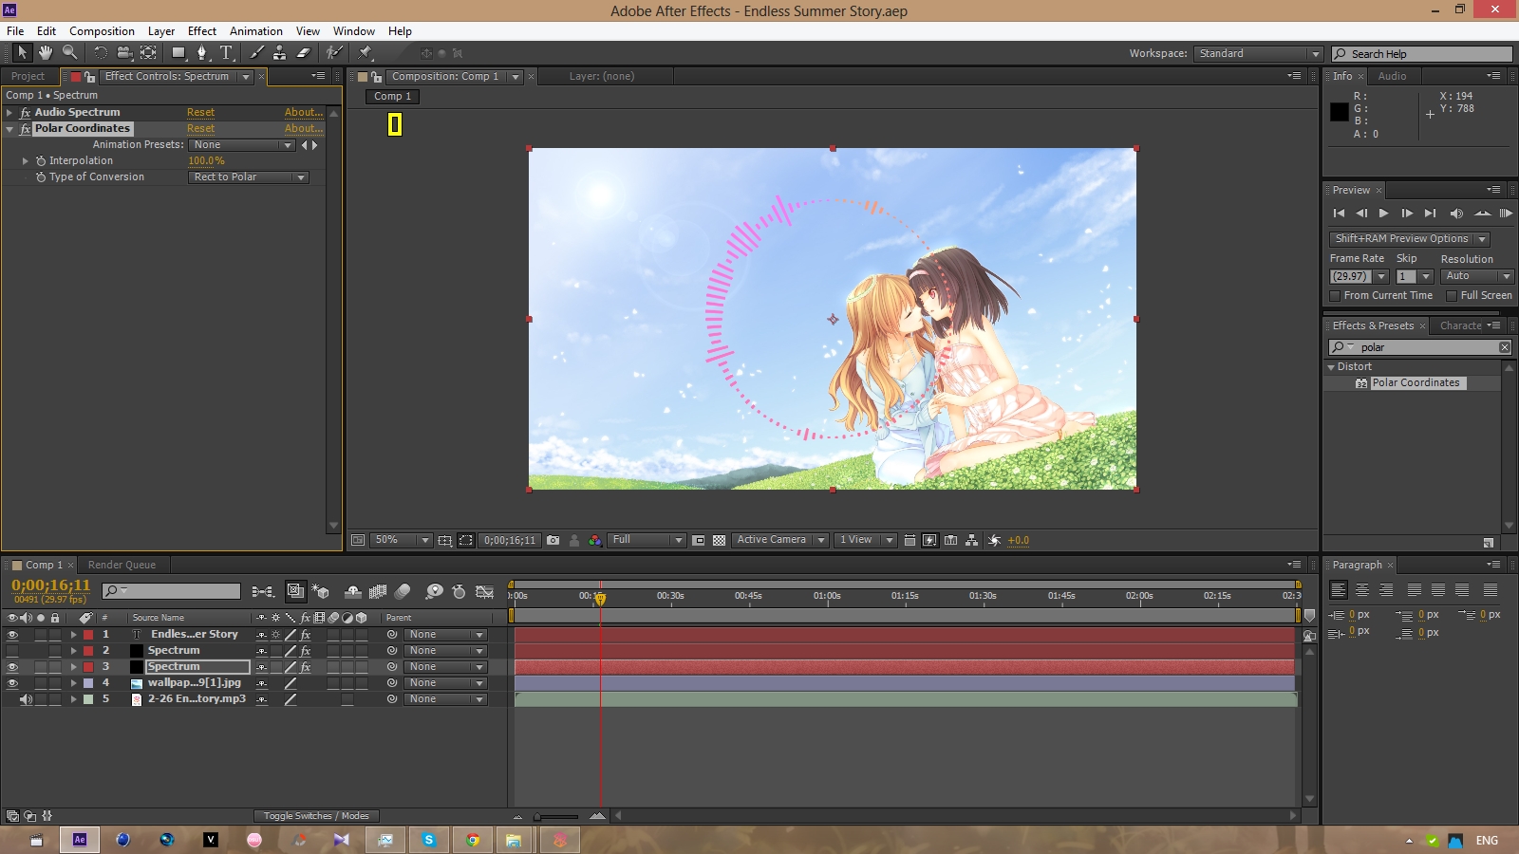Enable the From Current Time checkbox

[x=1335, y=296]
